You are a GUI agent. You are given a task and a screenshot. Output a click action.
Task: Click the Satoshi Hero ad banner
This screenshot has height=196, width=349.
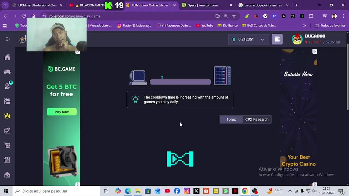[x=298, y=117]
